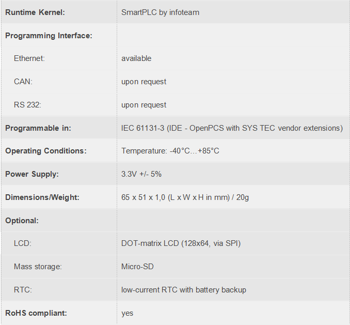Select the "SmartPLC by infoteam" value text
This screenshot has width=350, height=325.
click(160, 12)
